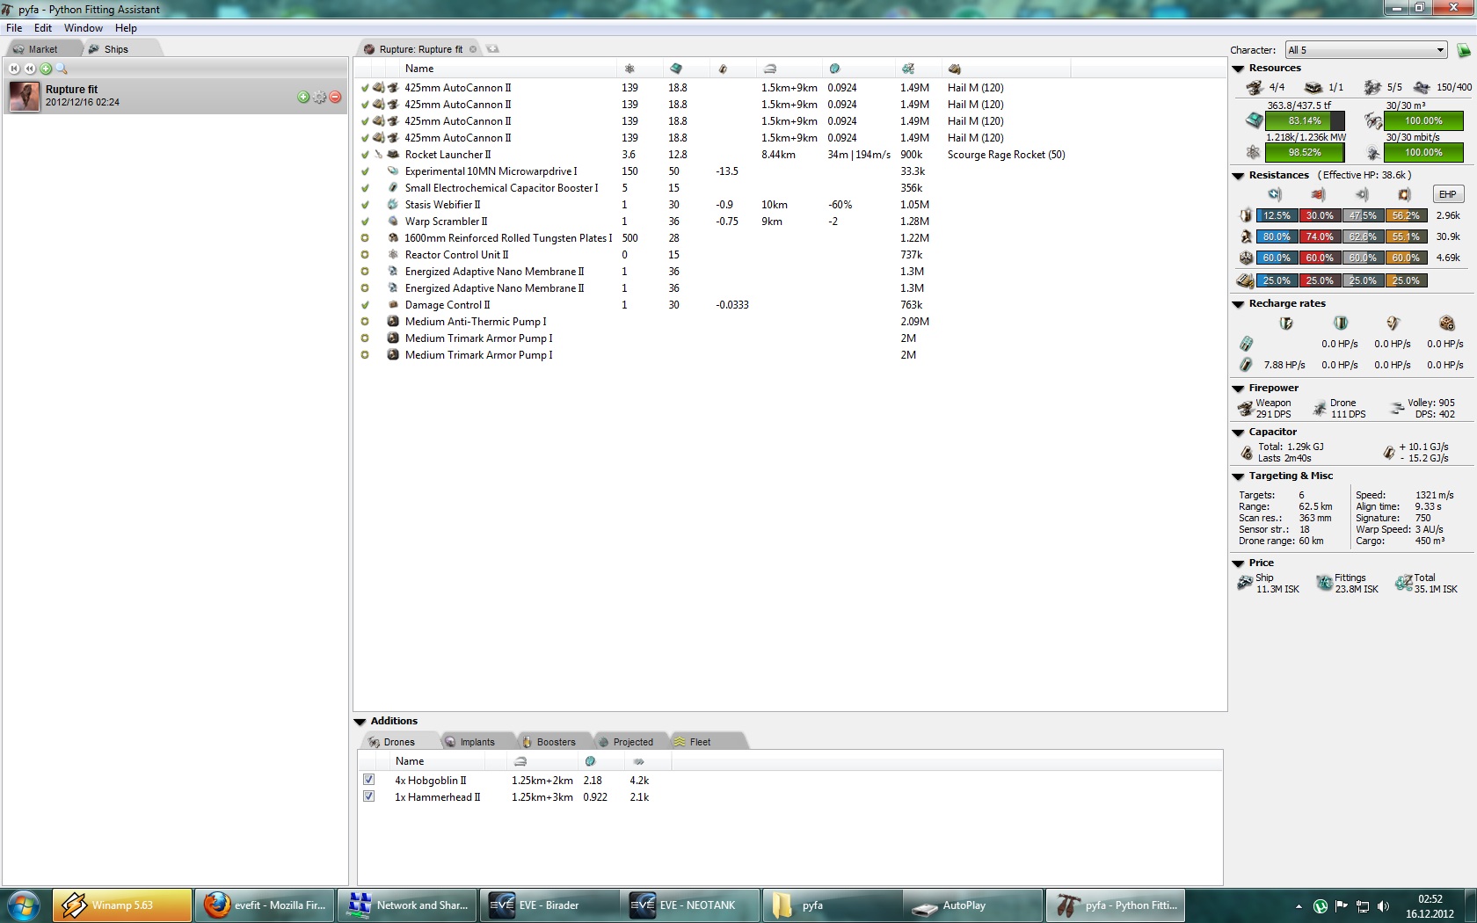The image size is (1477, 923).
Task: Sort modules by capacitor usage column icon
Action: 723,69
